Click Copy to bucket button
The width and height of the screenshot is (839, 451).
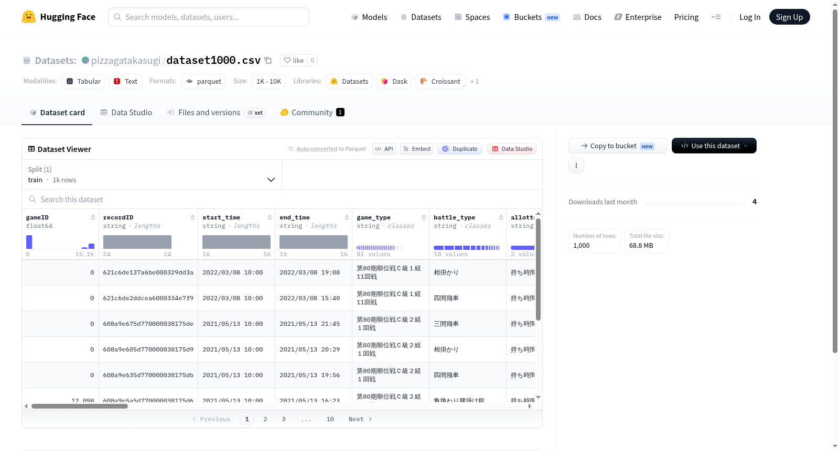point(618,146)
